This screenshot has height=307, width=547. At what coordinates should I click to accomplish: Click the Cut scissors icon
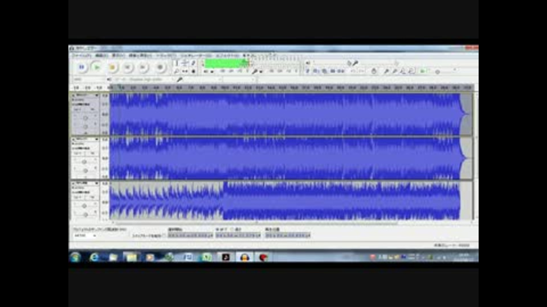coord(308,71)
